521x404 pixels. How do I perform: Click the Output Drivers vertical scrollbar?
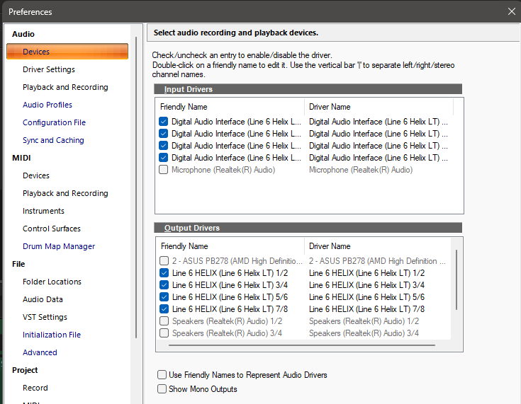coord(456,279)
